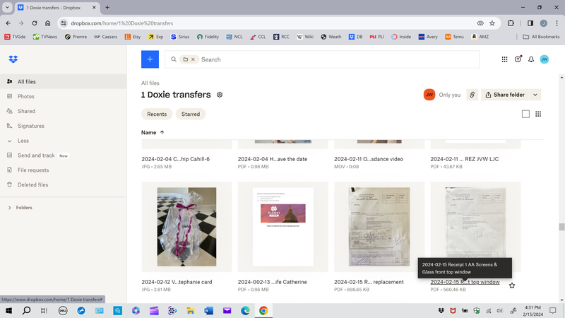Select All files in sidebar
The image size is (565, 318).
(63, 82)
